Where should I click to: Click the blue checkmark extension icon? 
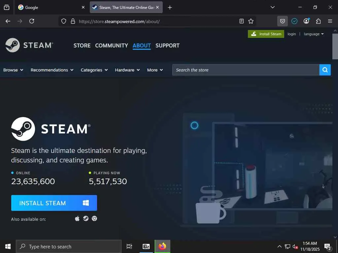[294, 21]
